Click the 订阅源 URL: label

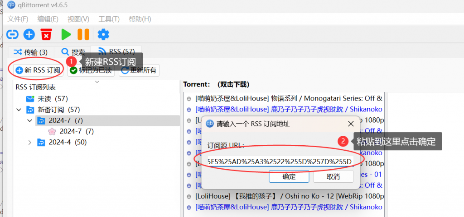coord(226,145)
